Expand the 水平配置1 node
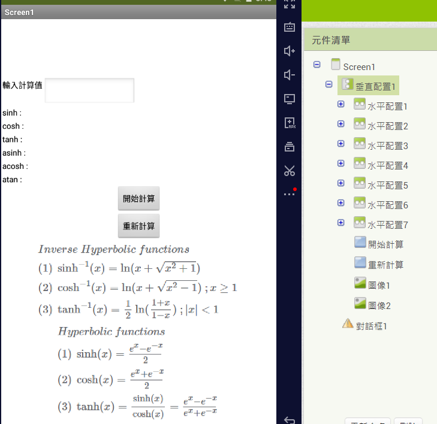This screenshot has width=437, height=424. pos(341,104)
